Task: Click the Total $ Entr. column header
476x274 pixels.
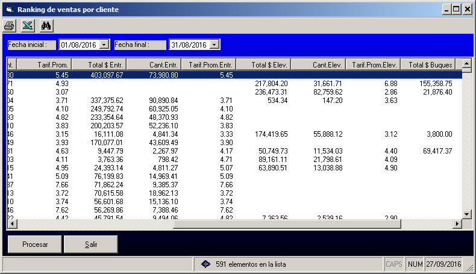Action: coord(98,64)
